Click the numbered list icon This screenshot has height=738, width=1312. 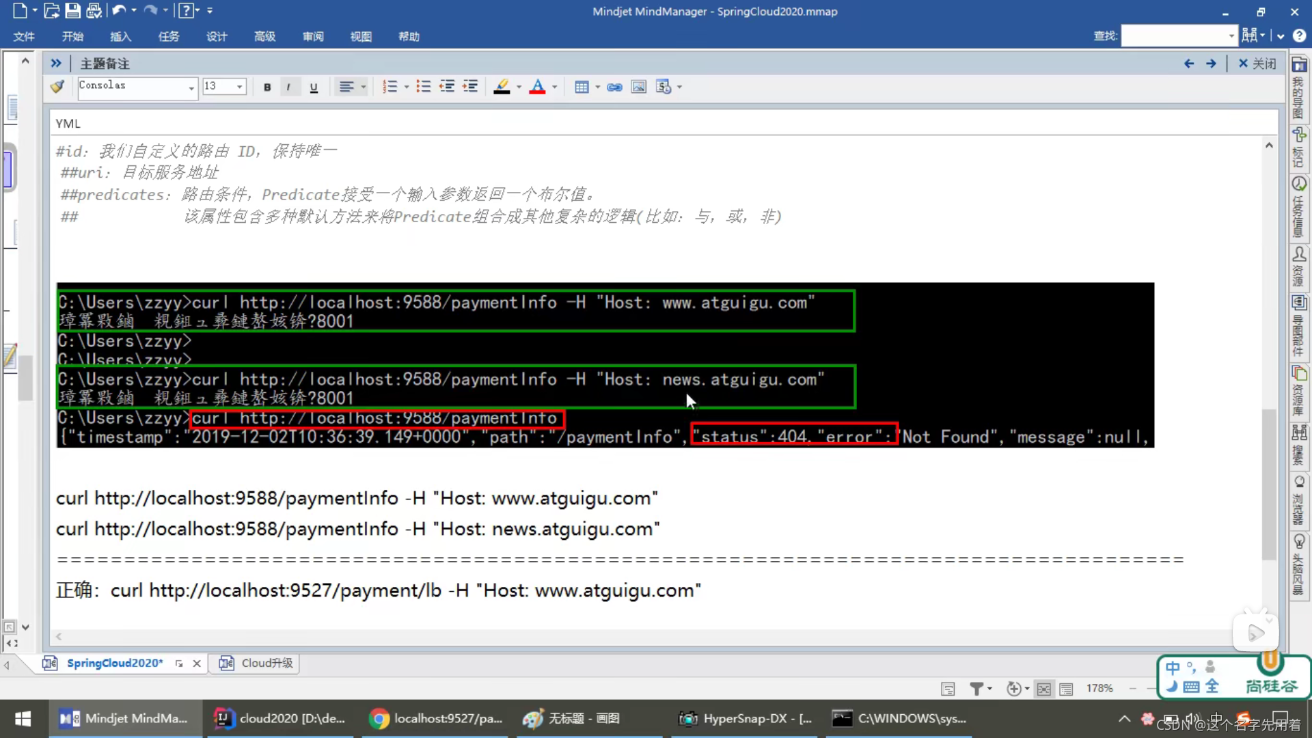click(x=389, y=87)
